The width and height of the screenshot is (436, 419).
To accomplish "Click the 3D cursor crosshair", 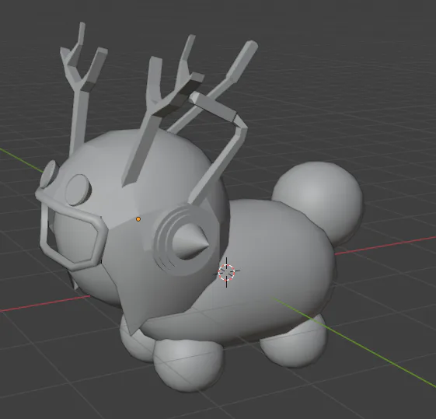I will click(x=226, y=272).
